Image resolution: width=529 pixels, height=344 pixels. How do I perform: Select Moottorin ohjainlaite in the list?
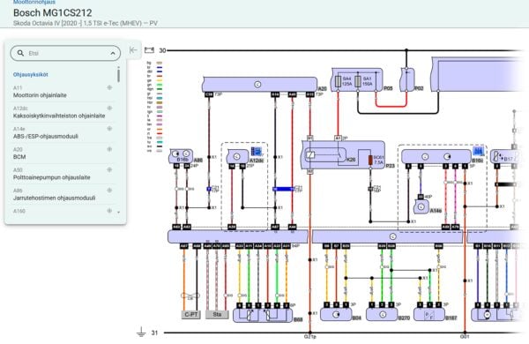tap(40, 95)
